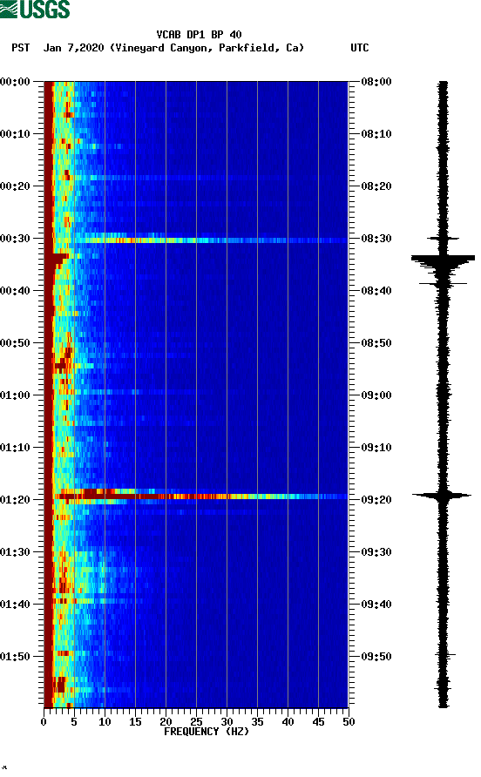Click the 09:30 UTC time label
This screenshot has height=777, width=481.
coord(376,552)
